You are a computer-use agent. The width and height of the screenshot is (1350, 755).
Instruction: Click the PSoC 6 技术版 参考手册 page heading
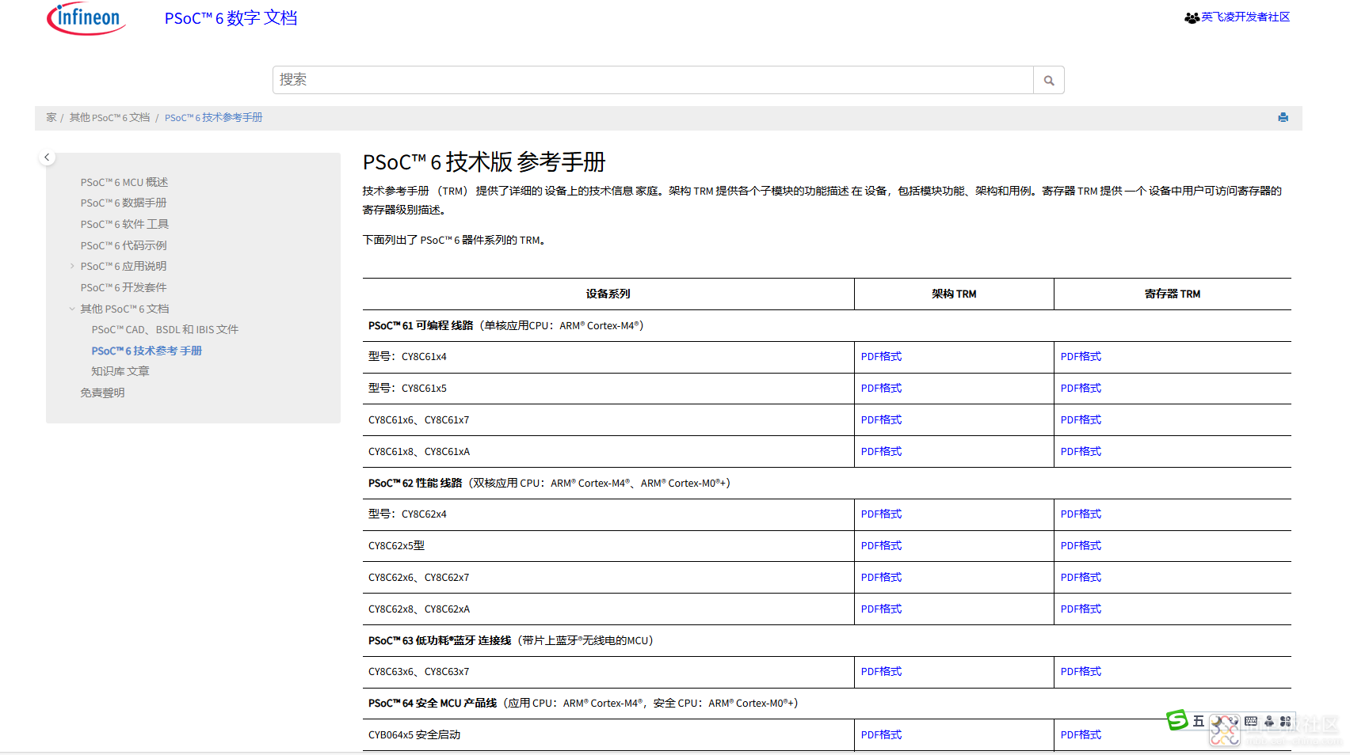click(484, 162)
